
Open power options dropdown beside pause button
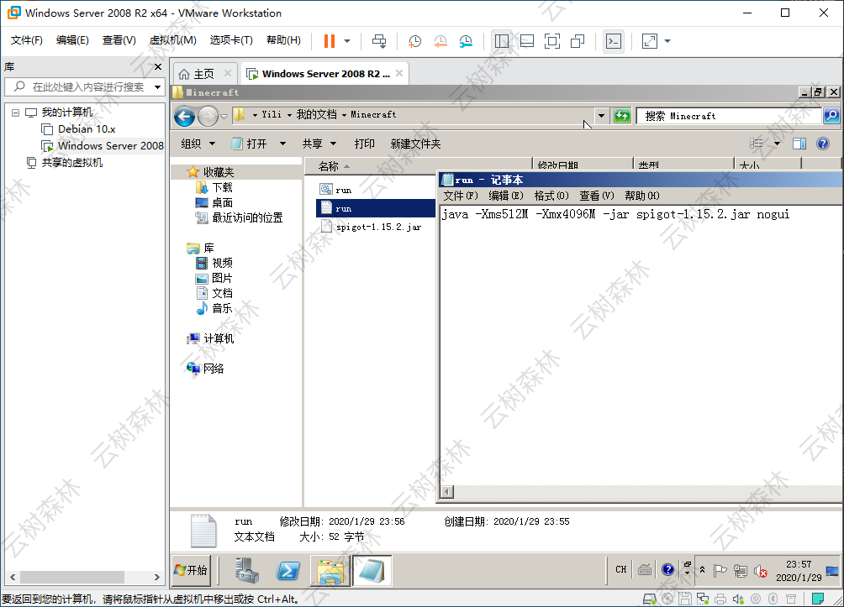click(x=347, y=41)
